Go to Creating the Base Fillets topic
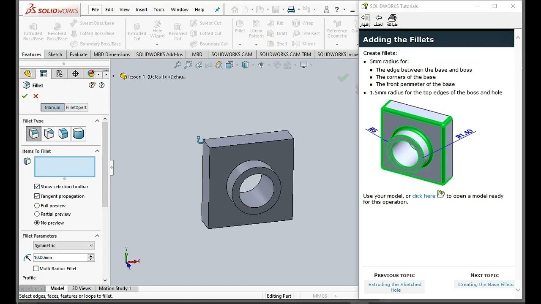Image resolution: width=541 pixels, height=304 pixels. coord(486,285)
